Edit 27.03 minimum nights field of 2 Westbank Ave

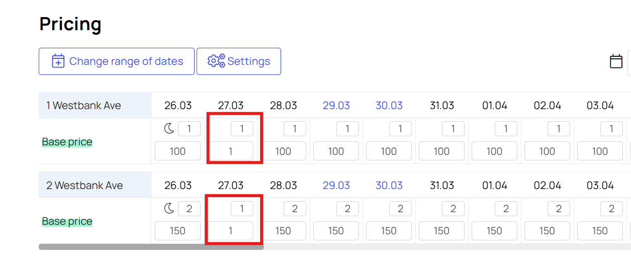click(x=242, y=209)
